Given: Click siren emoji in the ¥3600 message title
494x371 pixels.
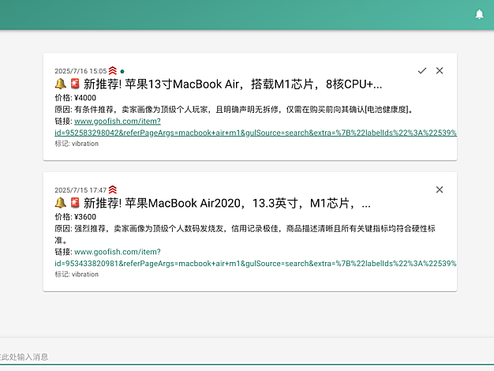Looking at the screenshot, I should pos(75,203).
